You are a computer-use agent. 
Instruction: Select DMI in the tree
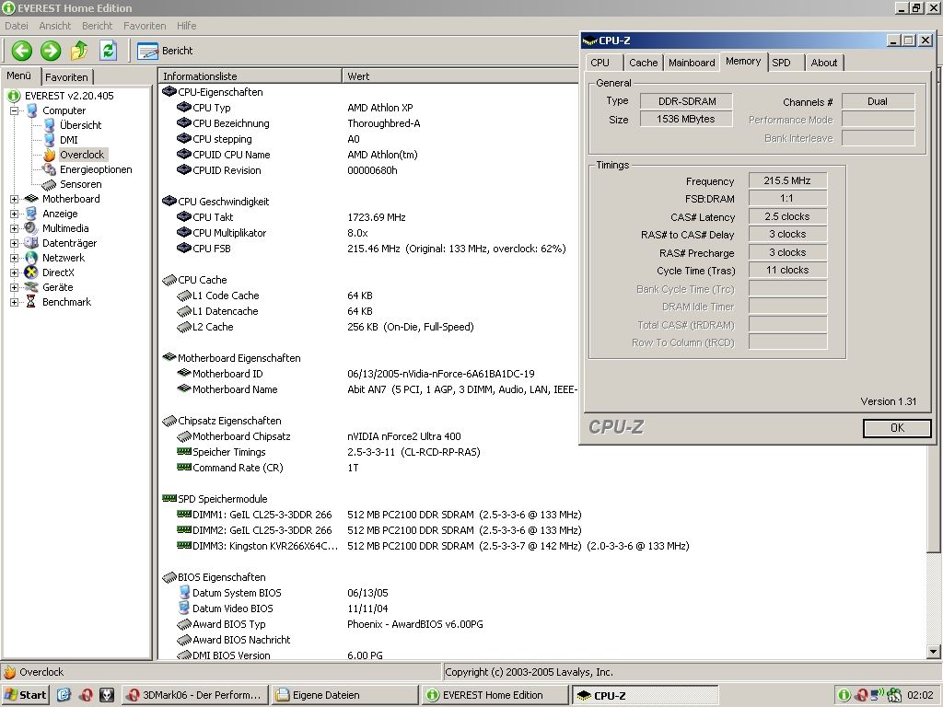[68, 140]
